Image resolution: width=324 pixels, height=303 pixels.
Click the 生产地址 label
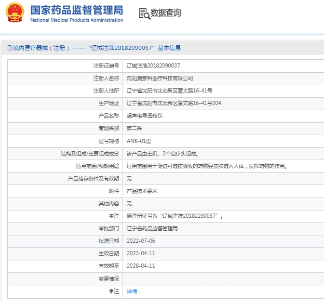(109, 103)
